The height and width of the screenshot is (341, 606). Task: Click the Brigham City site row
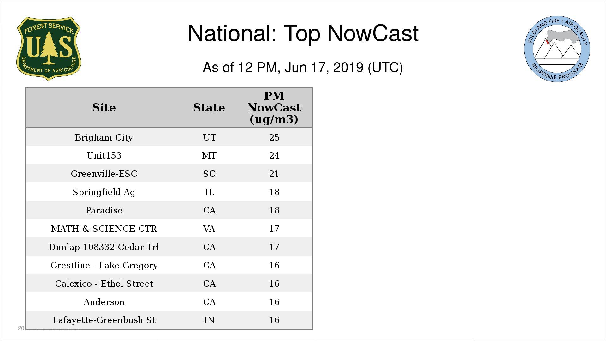click(104, 138)
